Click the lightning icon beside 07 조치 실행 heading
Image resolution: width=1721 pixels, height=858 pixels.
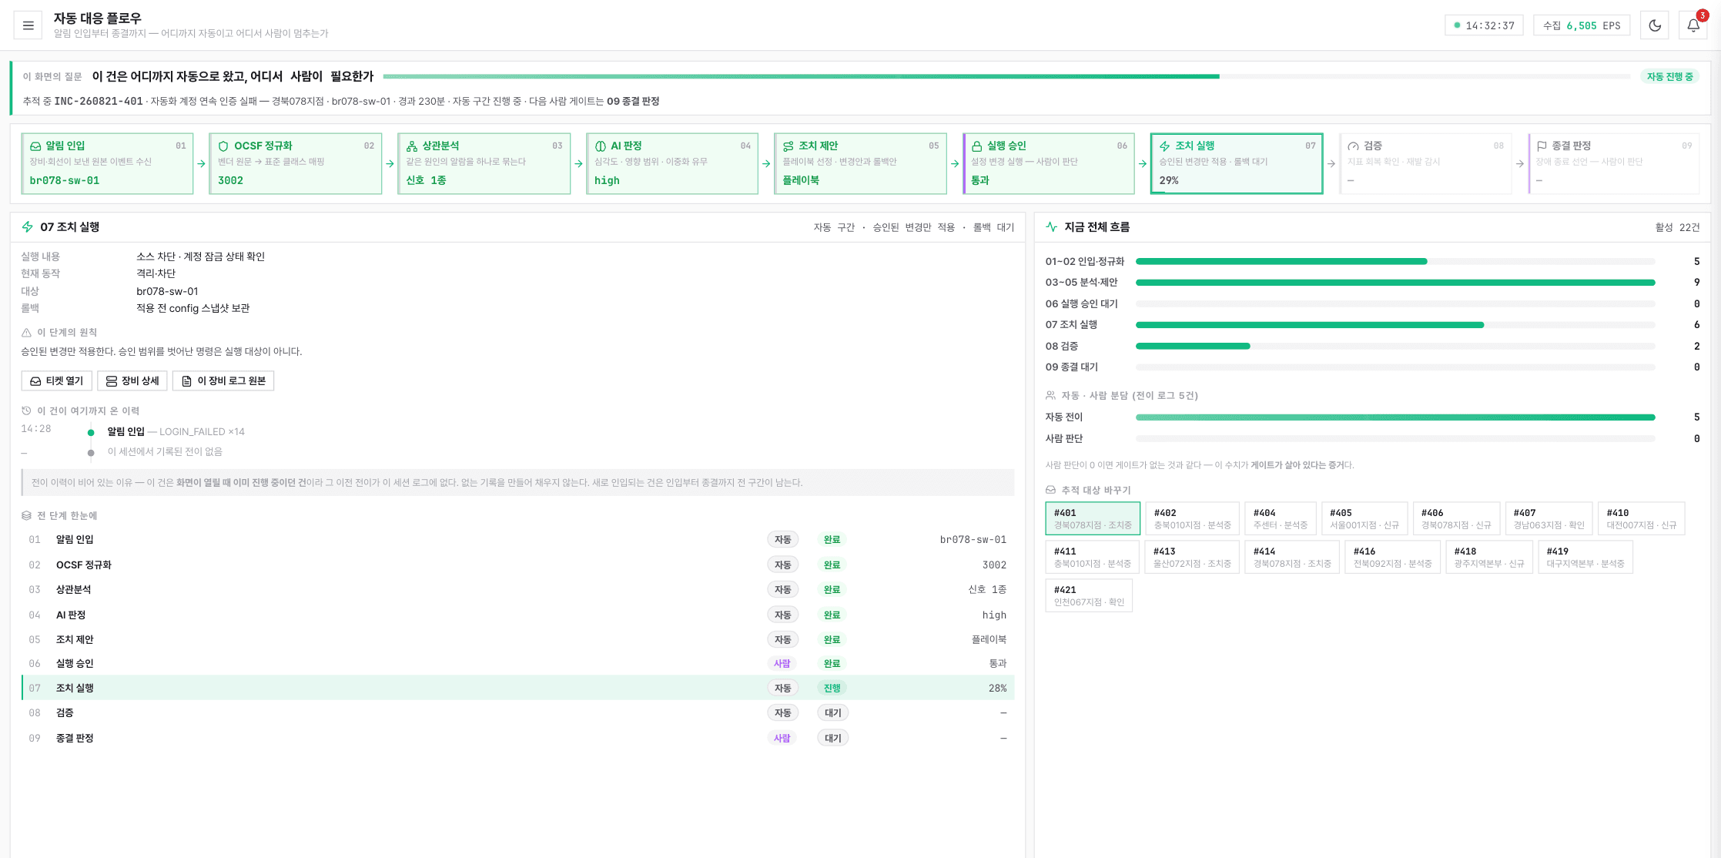[28, 227]
